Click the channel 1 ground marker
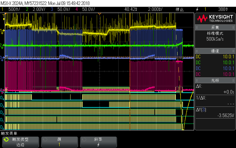Image resolution: width=236 pixels, height=148 pixels. [2, 31]
